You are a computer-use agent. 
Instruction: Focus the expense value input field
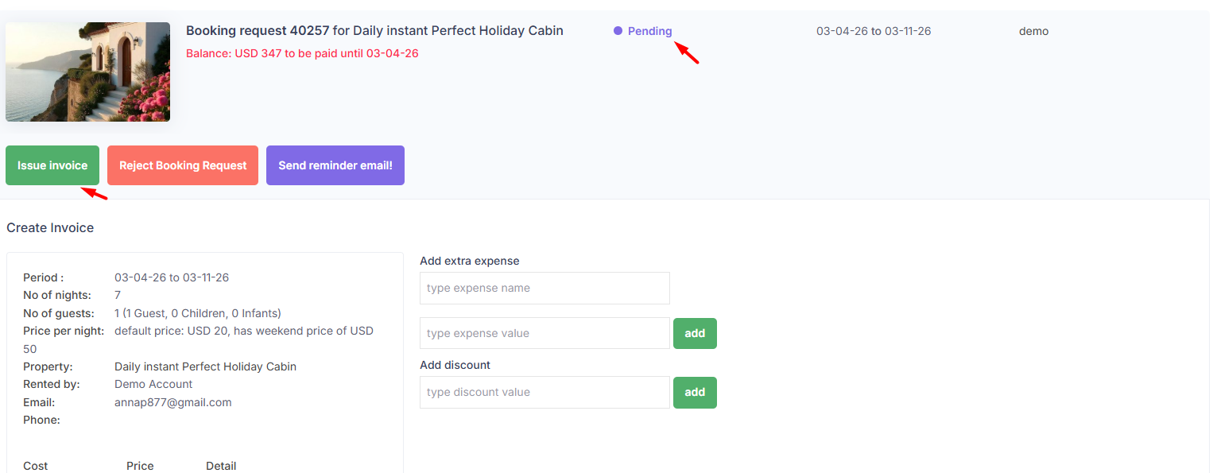[x=544, y=333]
